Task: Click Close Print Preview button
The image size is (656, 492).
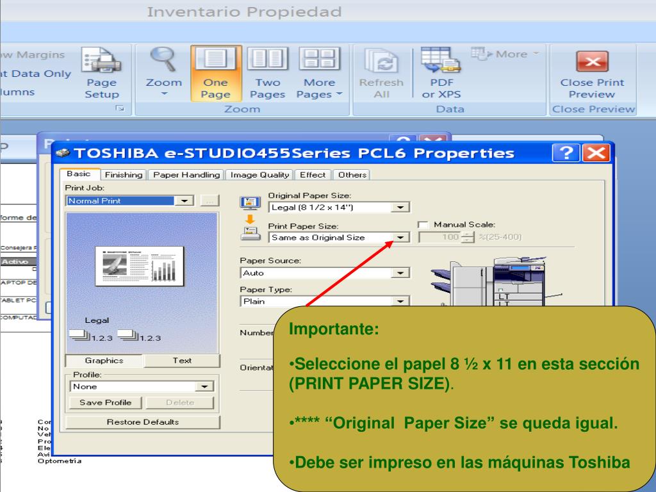Action: click(592, 74)
